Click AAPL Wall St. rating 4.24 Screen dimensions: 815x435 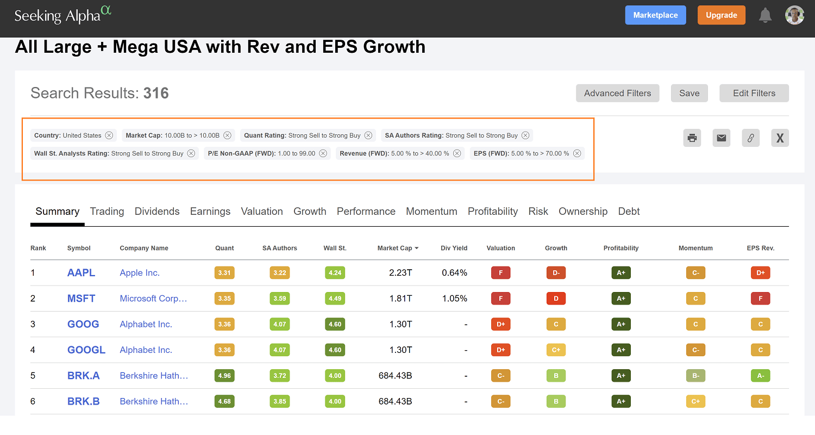pyautogui.click(x=335, y=273)
